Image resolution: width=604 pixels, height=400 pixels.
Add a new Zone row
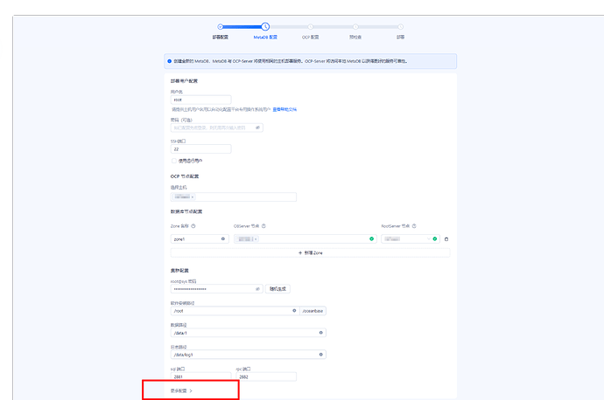311,252
